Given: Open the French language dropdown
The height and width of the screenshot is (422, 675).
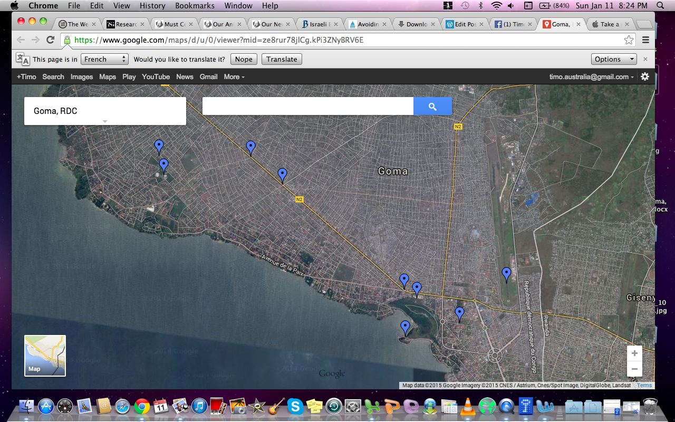Looking at the screenshot, I should point(104,59).
